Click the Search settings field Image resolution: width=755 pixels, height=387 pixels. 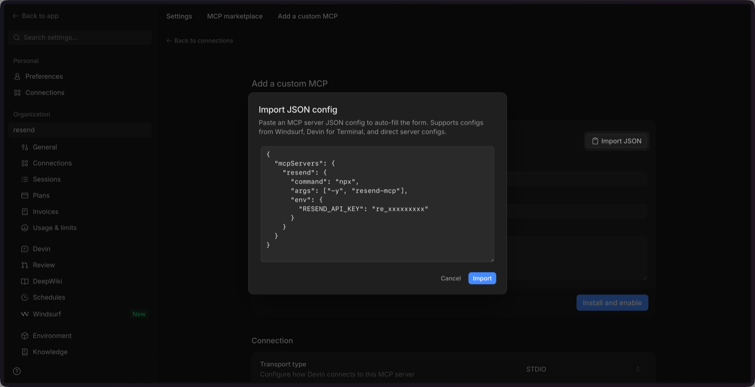click(80, 37)
